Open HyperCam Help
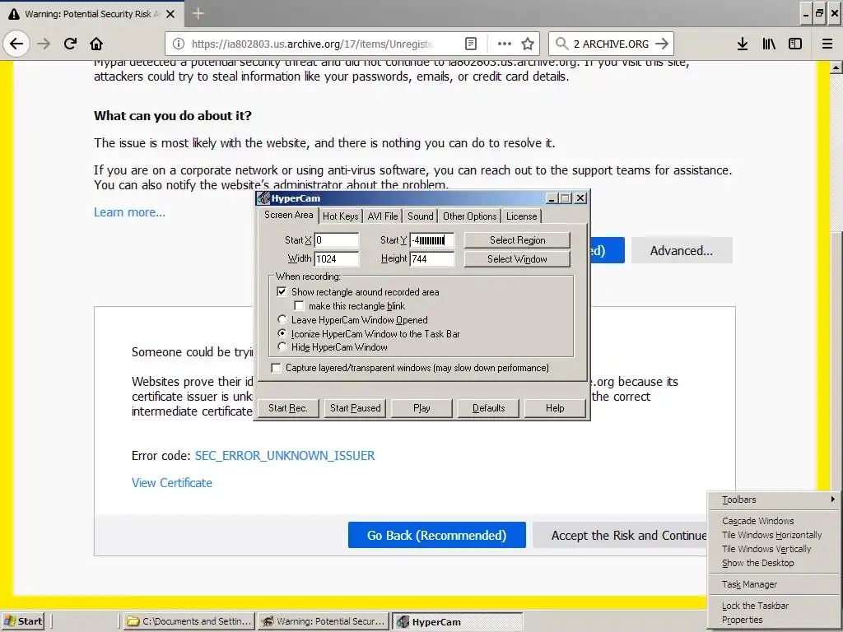The width and height of the screenshot is (843, 632). [555, 408]
